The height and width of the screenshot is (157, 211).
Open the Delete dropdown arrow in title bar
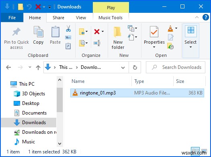(44, 7)
